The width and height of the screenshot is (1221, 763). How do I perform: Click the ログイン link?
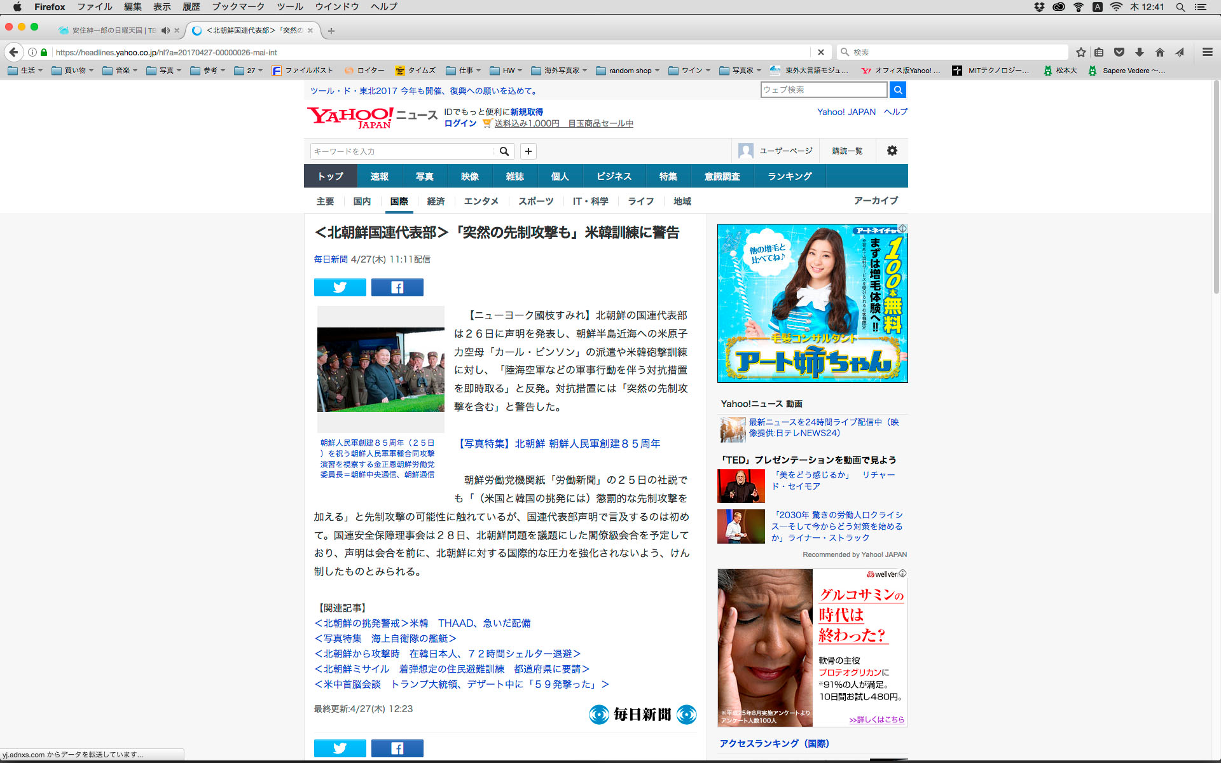[460, 123]
